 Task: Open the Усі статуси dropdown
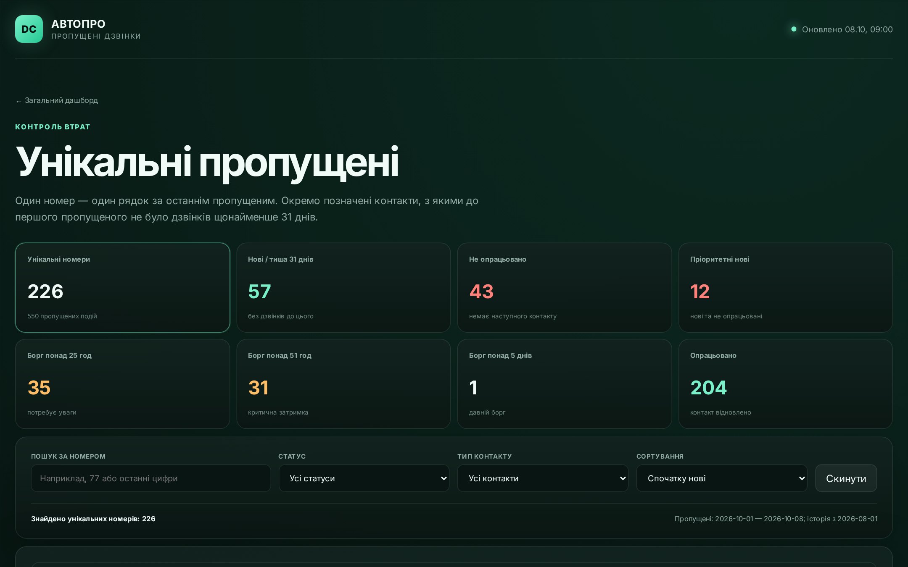coord(364,478)
